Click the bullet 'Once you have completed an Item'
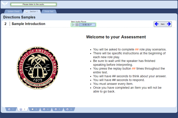The image size is (178, 118). click(x=127, y=89)
